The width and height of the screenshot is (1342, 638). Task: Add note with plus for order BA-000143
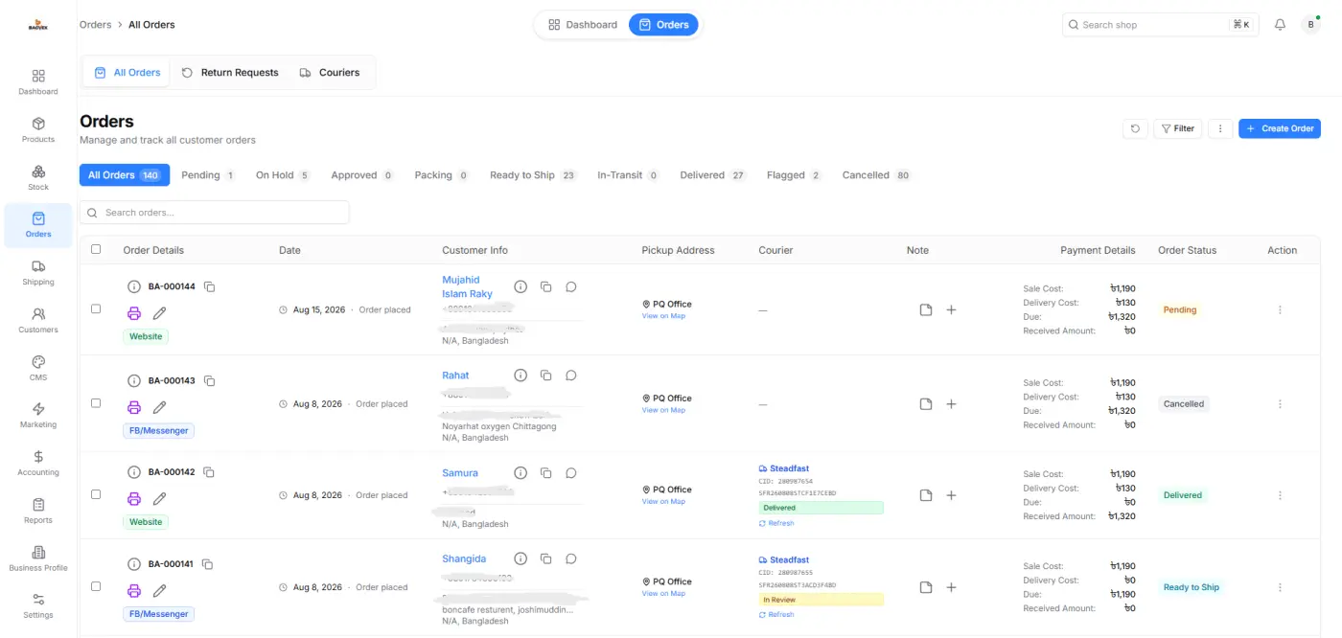pos(951,404)
